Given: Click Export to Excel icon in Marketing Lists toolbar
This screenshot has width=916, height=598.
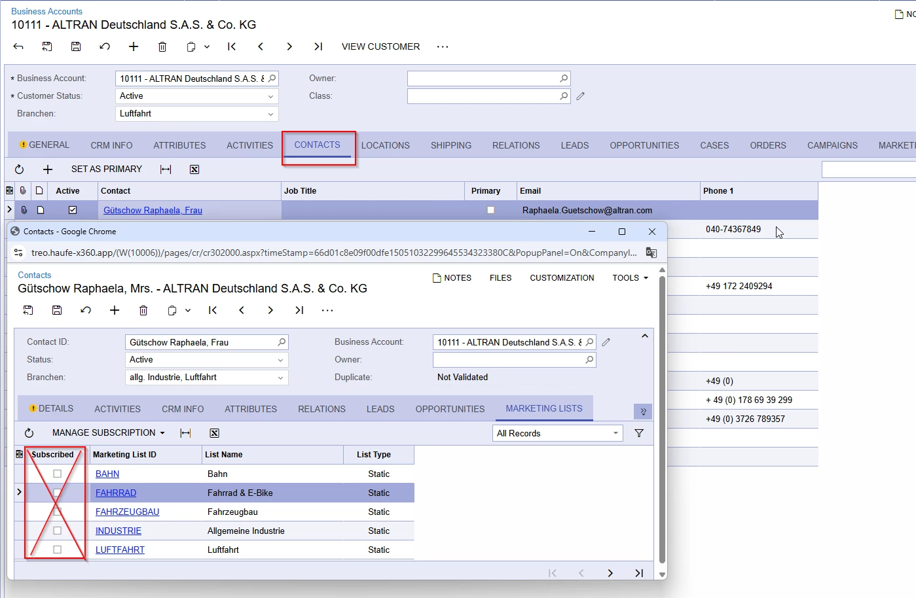Looking at the screenshot, I should pos(214,433).
